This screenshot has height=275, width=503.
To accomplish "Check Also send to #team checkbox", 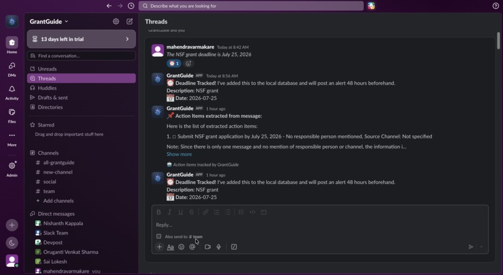I will point(159,236).
